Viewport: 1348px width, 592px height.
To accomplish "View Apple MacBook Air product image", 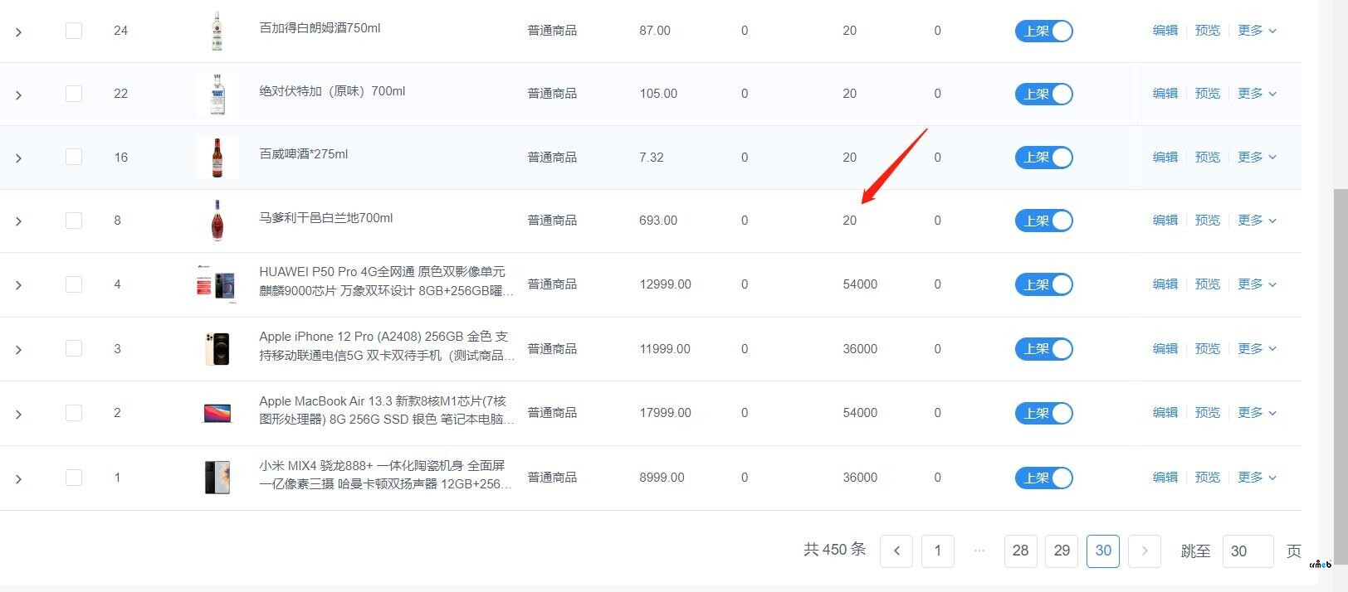I will pyautogui.click(x=217, y=413).
